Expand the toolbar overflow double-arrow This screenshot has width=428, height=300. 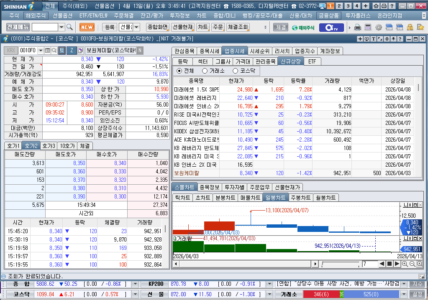pyautogui.click(x=265, y=27)
